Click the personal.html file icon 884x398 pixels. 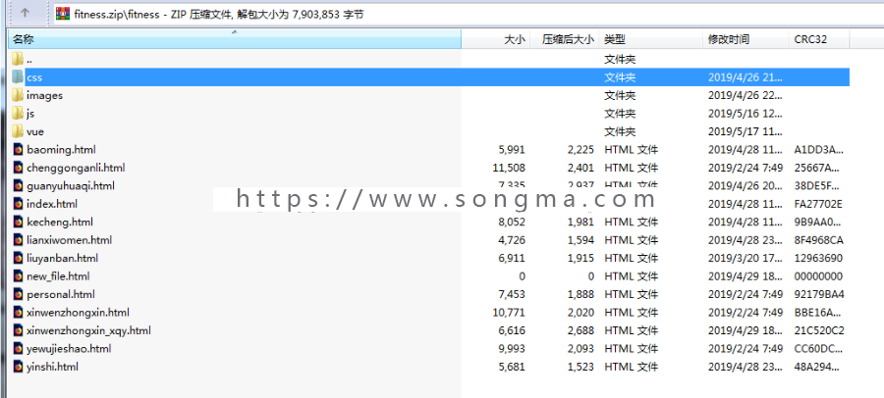(x=18, y=294)
